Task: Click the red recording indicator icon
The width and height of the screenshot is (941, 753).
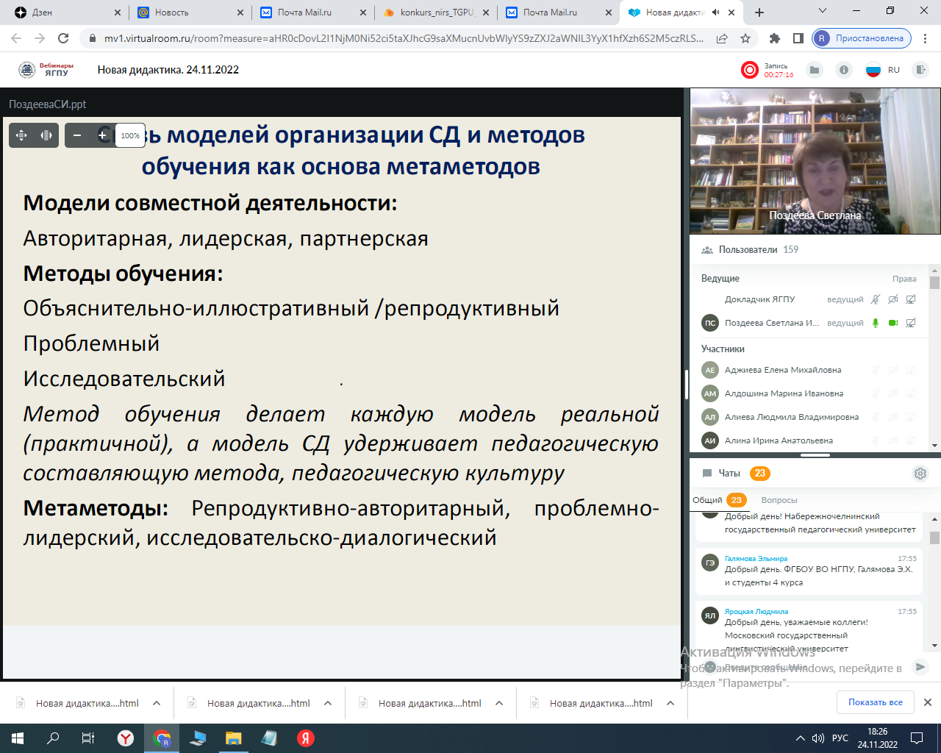Action: click(749, 70)
